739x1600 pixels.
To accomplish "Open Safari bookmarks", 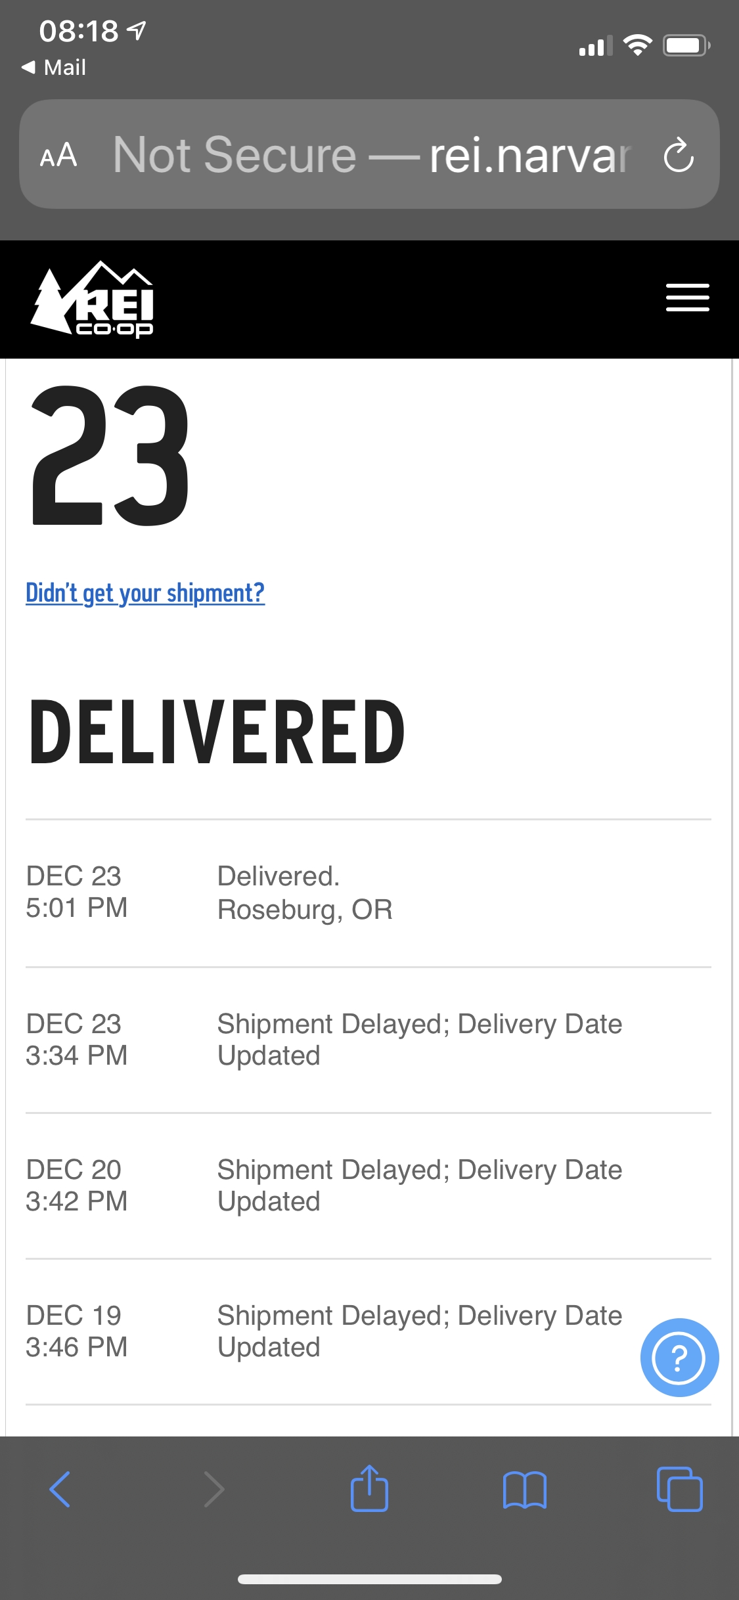I will [x=524, y=1489].
